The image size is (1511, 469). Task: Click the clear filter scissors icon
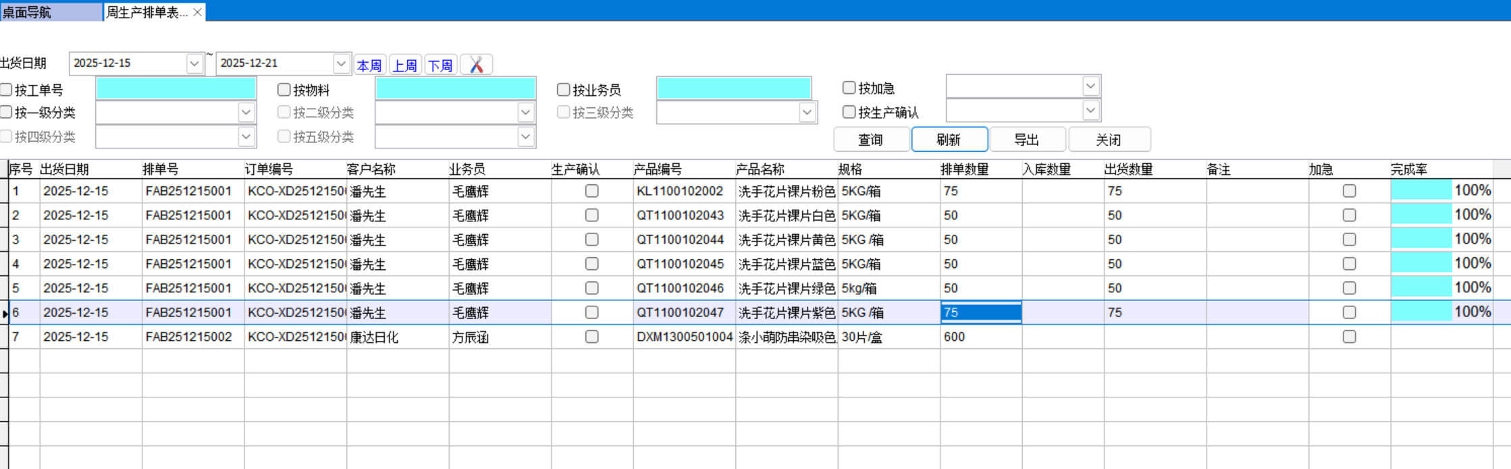pyautogui.click(x=476, y=65)
